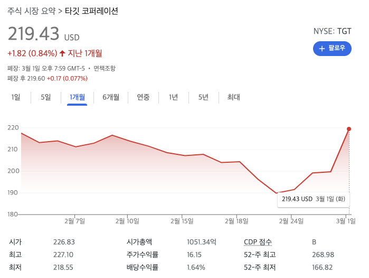369x278 pixels.
Task: Click the 190 y-axis label
Action: 13,193
